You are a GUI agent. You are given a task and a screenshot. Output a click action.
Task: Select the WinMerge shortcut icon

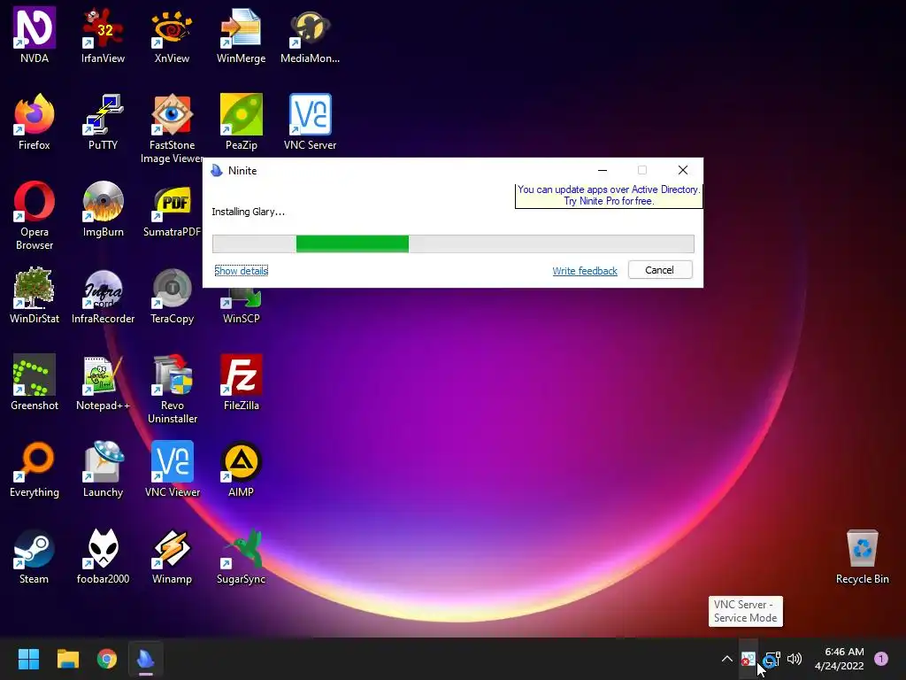point(241,35)
